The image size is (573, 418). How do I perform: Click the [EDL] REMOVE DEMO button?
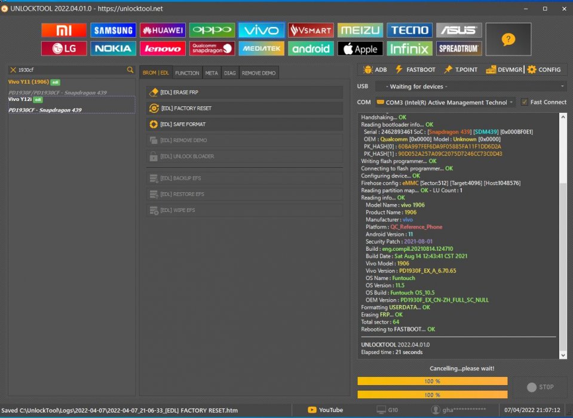pyautogui.click(x=244, y=140)
